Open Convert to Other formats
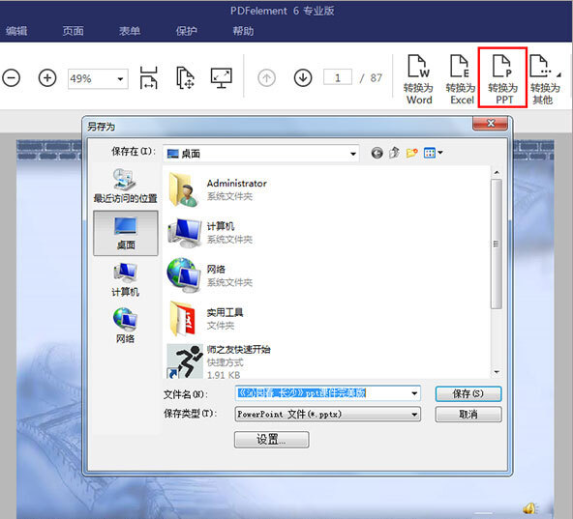The width and height of the screenshot is (573, 519). (x=545, y=79)
